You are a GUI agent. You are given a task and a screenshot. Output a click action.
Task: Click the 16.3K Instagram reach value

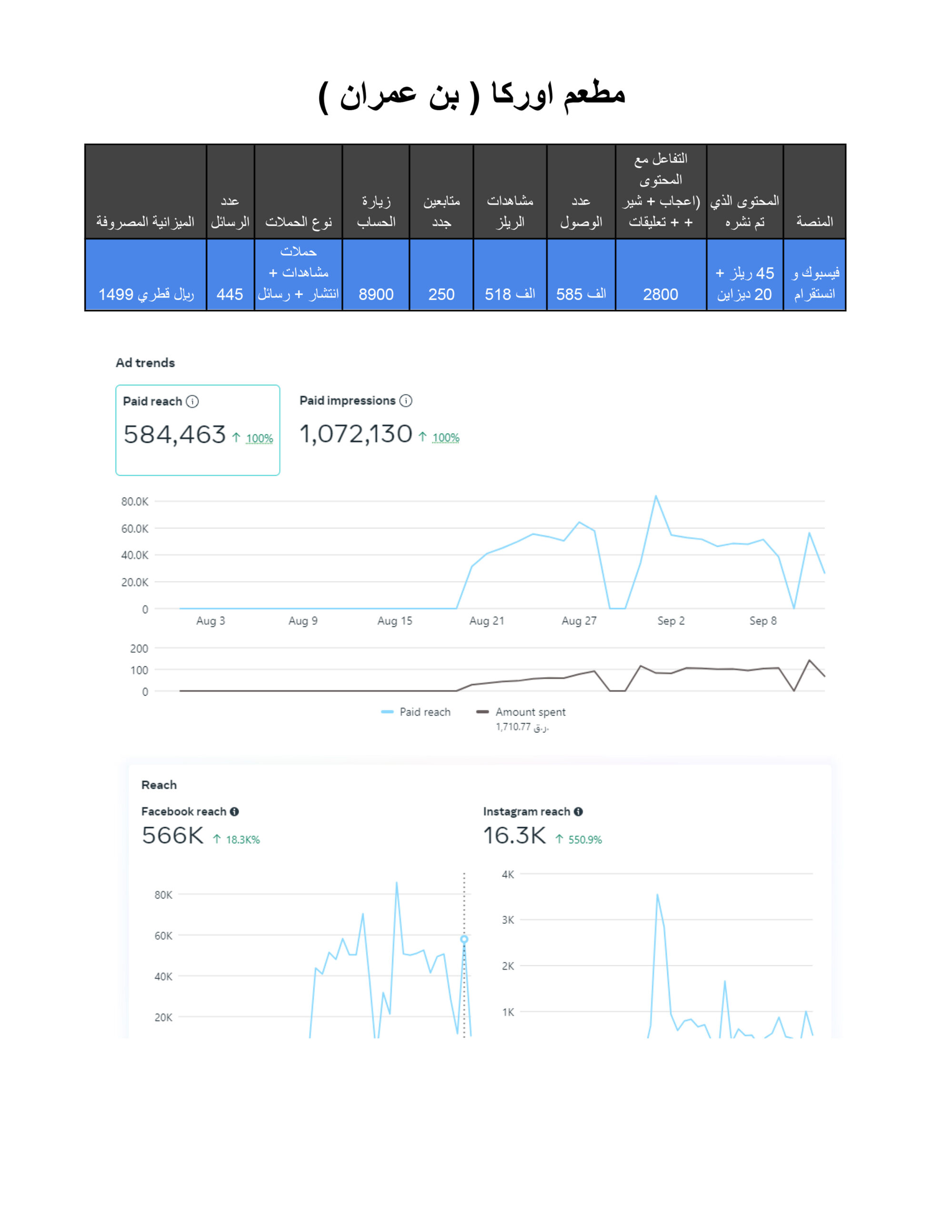(514, 836)
